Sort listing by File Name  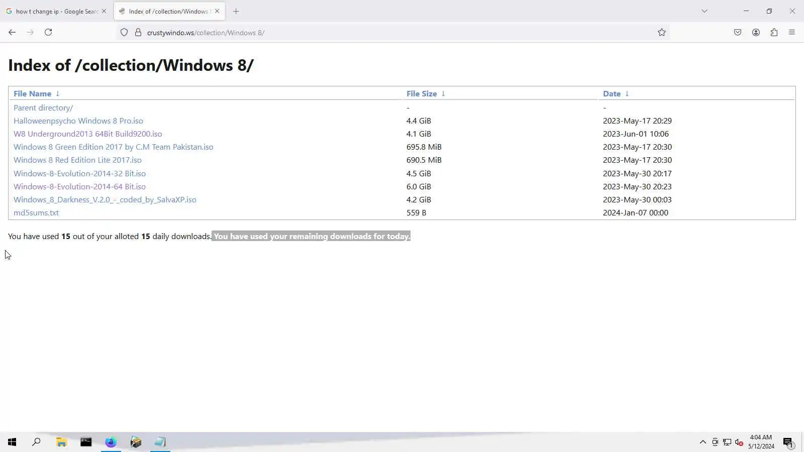(x=32, y=94)
